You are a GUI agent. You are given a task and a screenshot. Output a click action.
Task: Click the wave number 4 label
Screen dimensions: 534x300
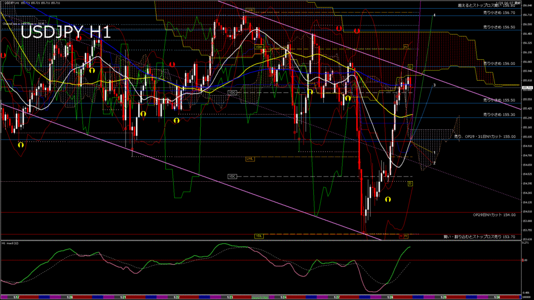coord(434,15)
